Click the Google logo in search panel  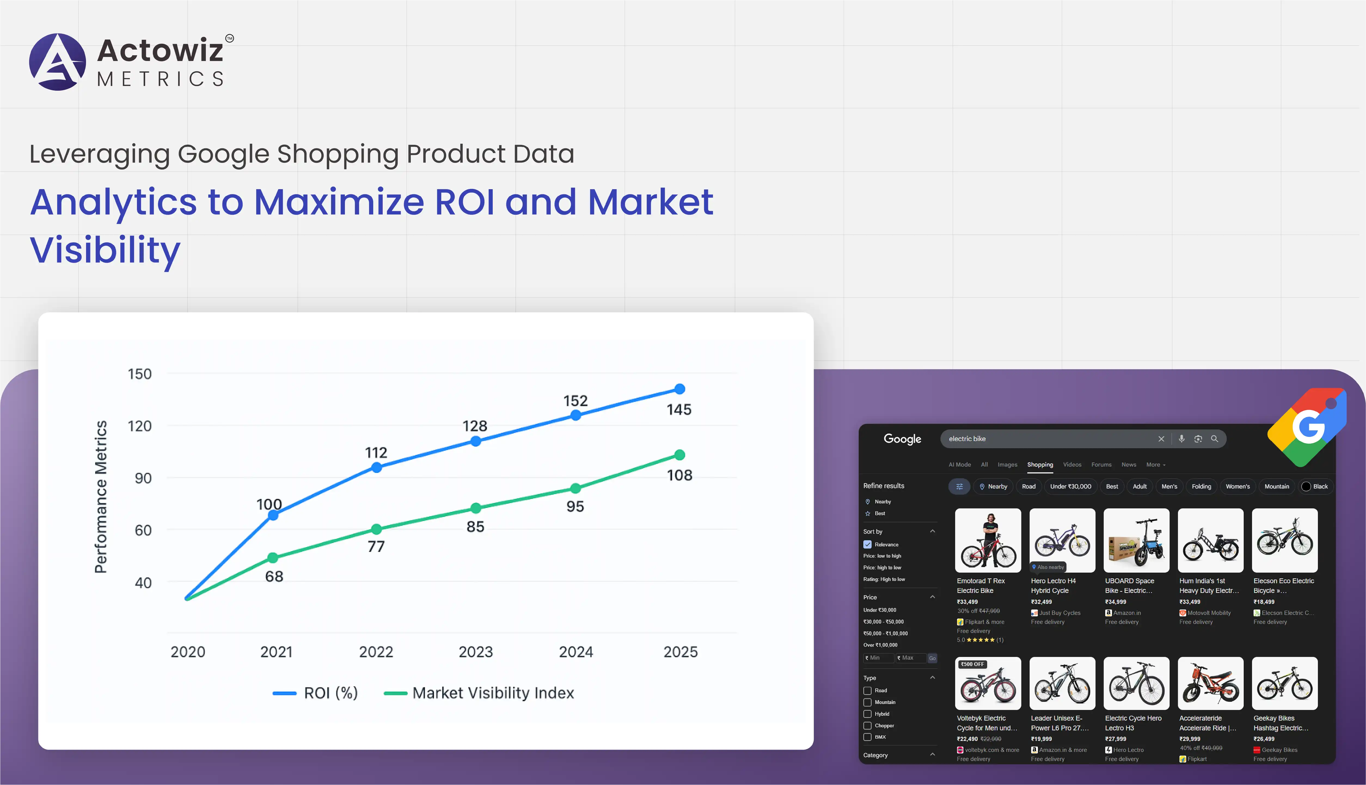[902, 439]
